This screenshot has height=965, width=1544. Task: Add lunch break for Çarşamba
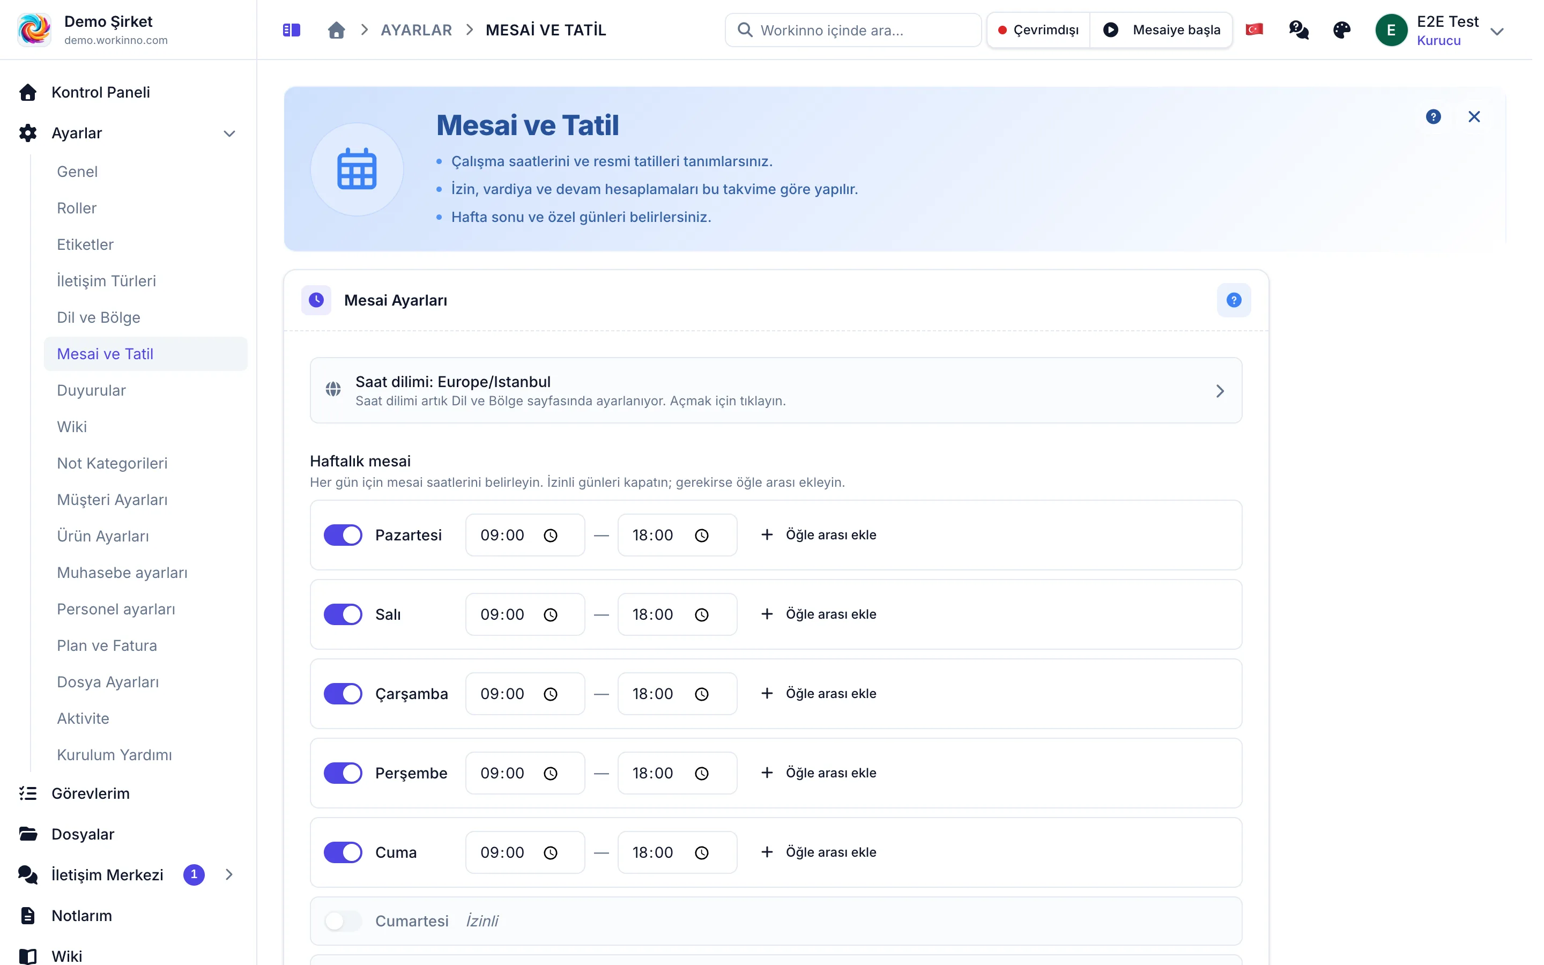[819, 694]
